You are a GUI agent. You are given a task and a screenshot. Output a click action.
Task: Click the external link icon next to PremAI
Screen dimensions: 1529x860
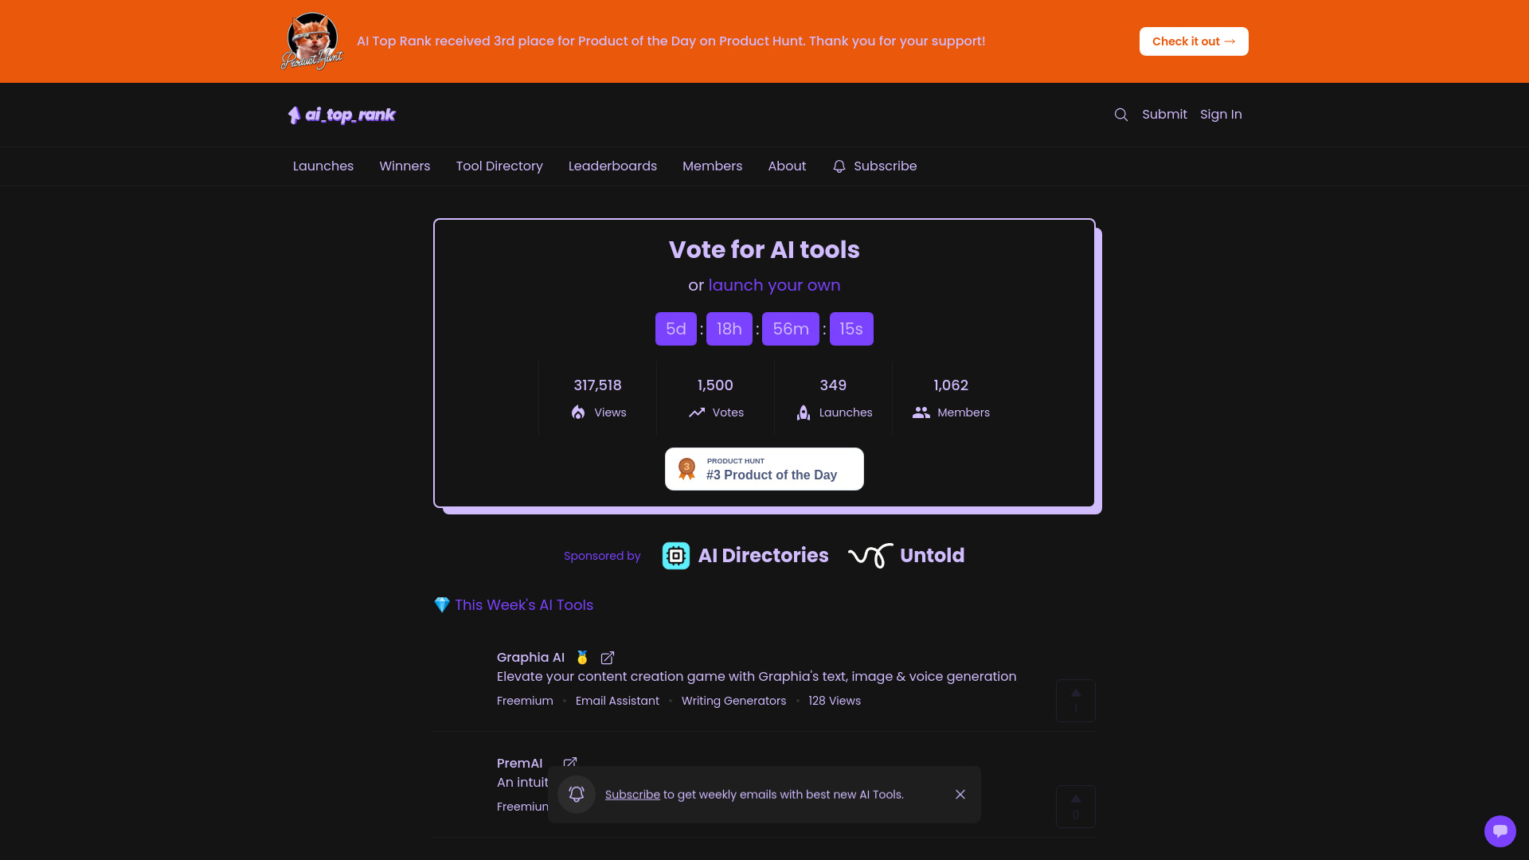coord(569,762)
